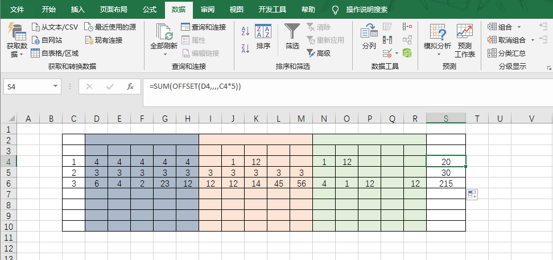Click the Ungroup (取消组合) button

[x=506, y=40]
